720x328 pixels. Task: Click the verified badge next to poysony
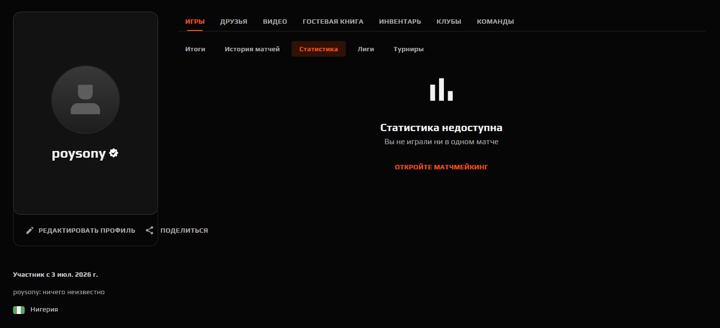[114, 153]
